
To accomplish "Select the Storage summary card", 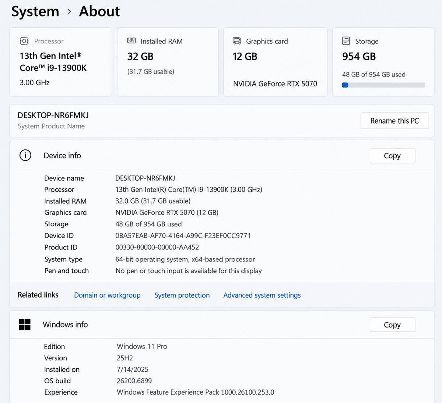I will click(x=383, y=62).
